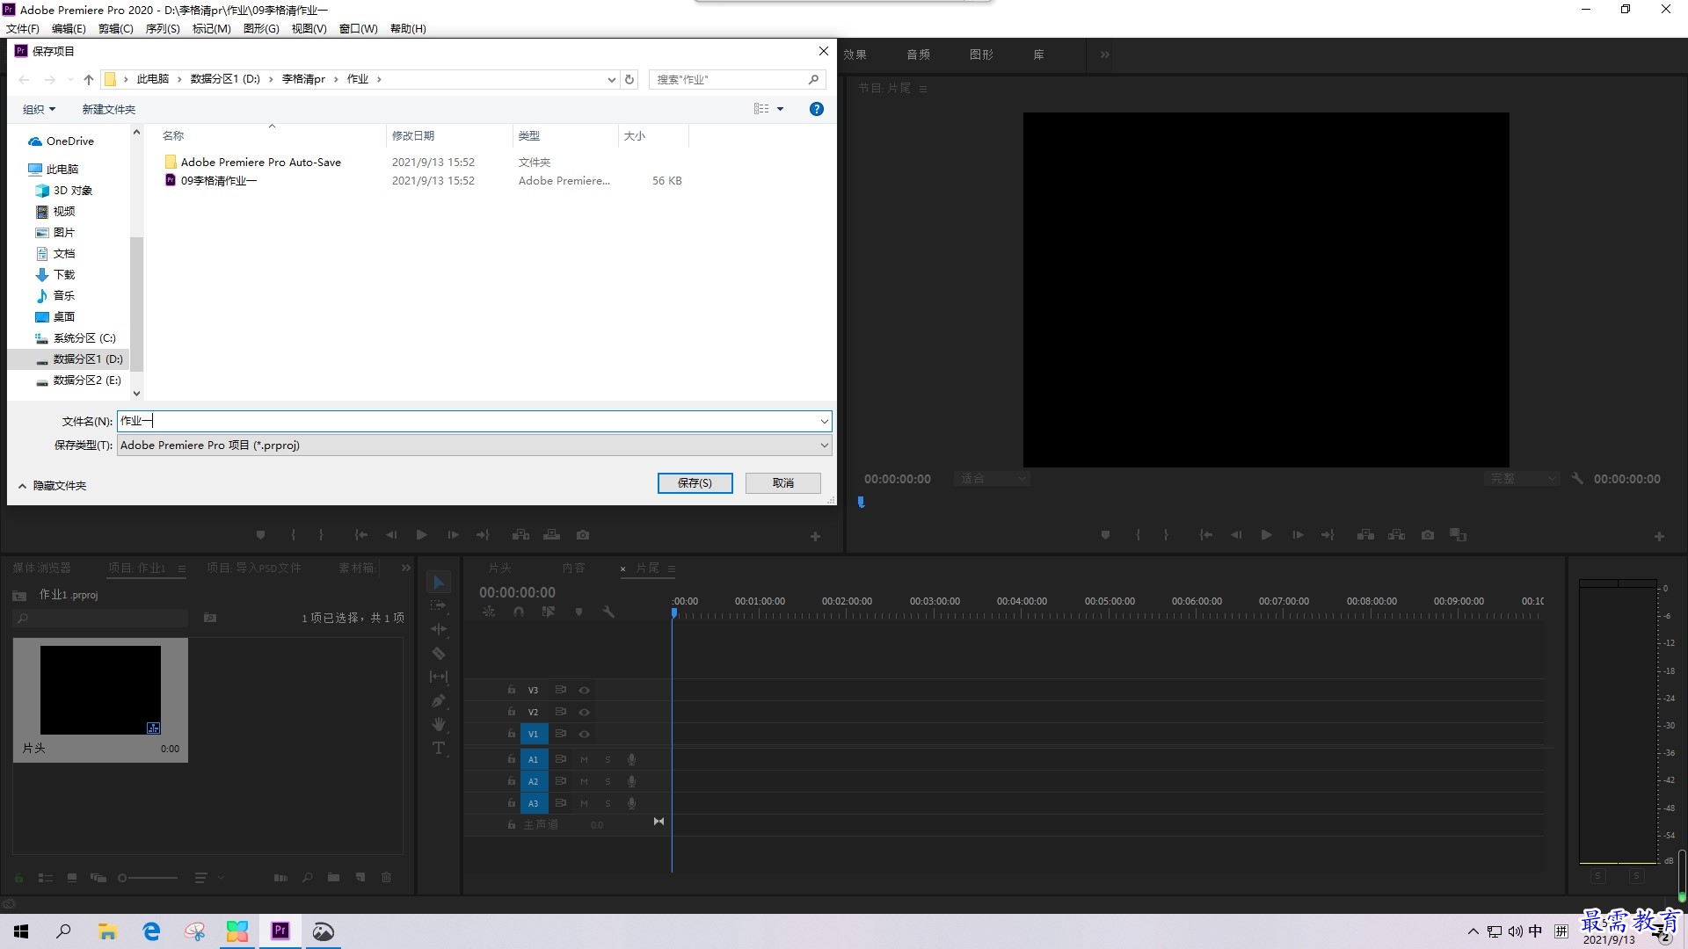Toggle V3 track output eye
Viewport: 1688px width, 949px height.
click(584, 690)
